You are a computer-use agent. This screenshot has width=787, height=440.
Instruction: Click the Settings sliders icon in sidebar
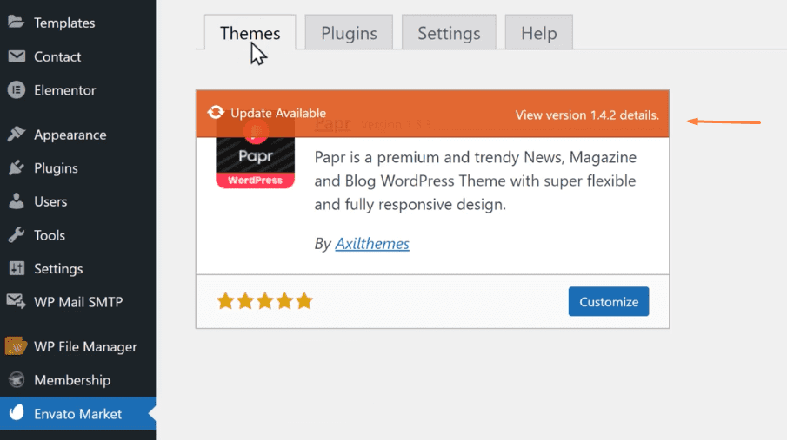coord(17,268)
